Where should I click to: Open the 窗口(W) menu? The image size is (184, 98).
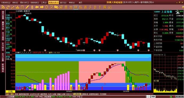pos(63,2)
